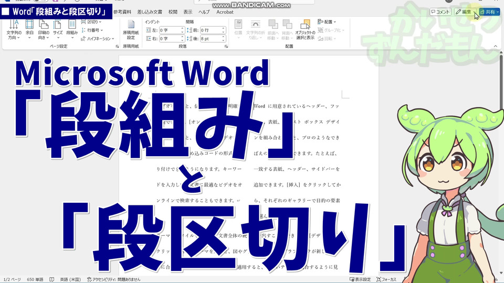Viewport: 504px width, 283px height.
Task: Open the 段組み columns menu
Action: [72, 29]
